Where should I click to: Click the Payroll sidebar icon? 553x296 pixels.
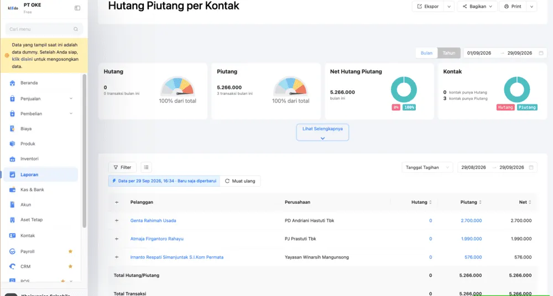pyautogui.click(x=12, y=252)
